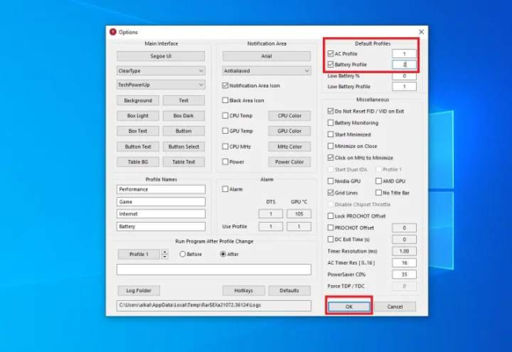Click the Table BG color button
The width and height of the screenshot is (512, 352).
pos(138,161)
